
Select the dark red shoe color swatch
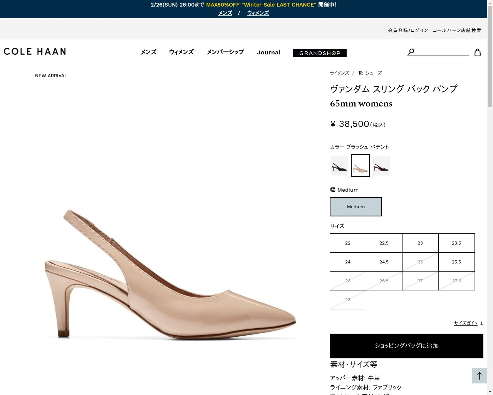(381, 165)
